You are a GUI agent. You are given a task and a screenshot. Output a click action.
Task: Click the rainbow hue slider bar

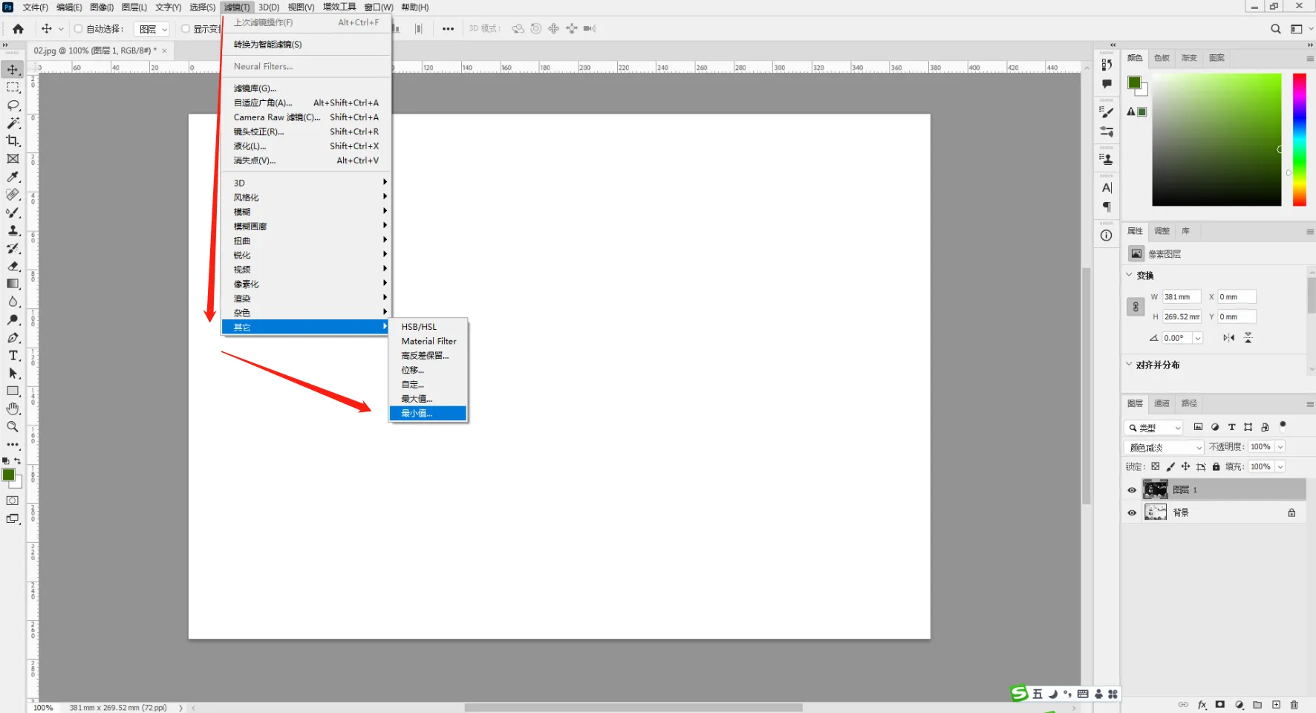tap(1299, 140)
